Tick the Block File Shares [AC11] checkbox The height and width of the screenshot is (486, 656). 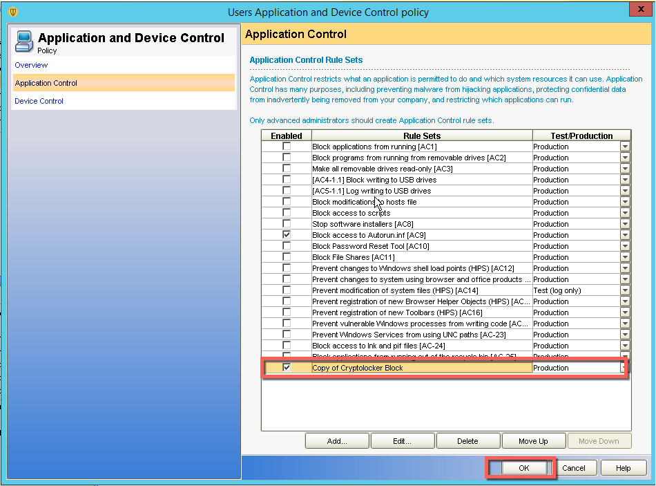(x=287, y=257)
